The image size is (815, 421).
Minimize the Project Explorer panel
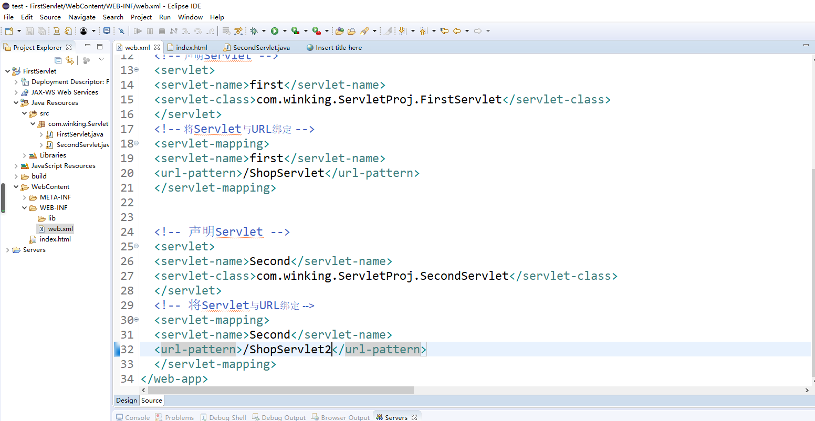(88, 47)
